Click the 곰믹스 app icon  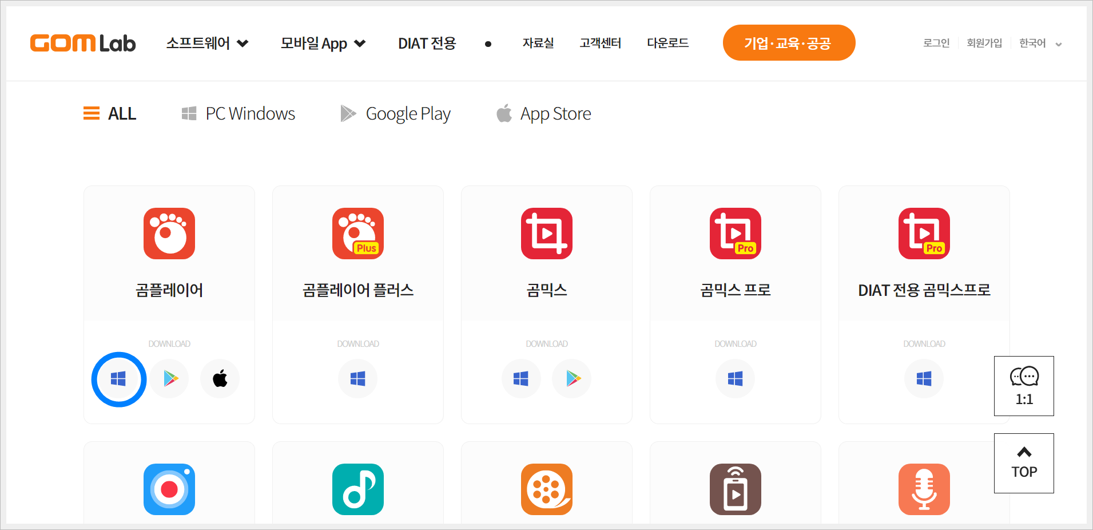[547, 234]
